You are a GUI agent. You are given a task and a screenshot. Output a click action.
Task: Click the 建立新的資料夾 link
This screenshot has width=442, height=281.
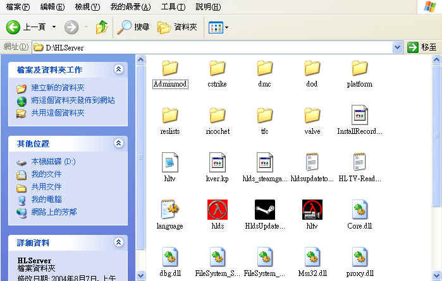point(58,88)
